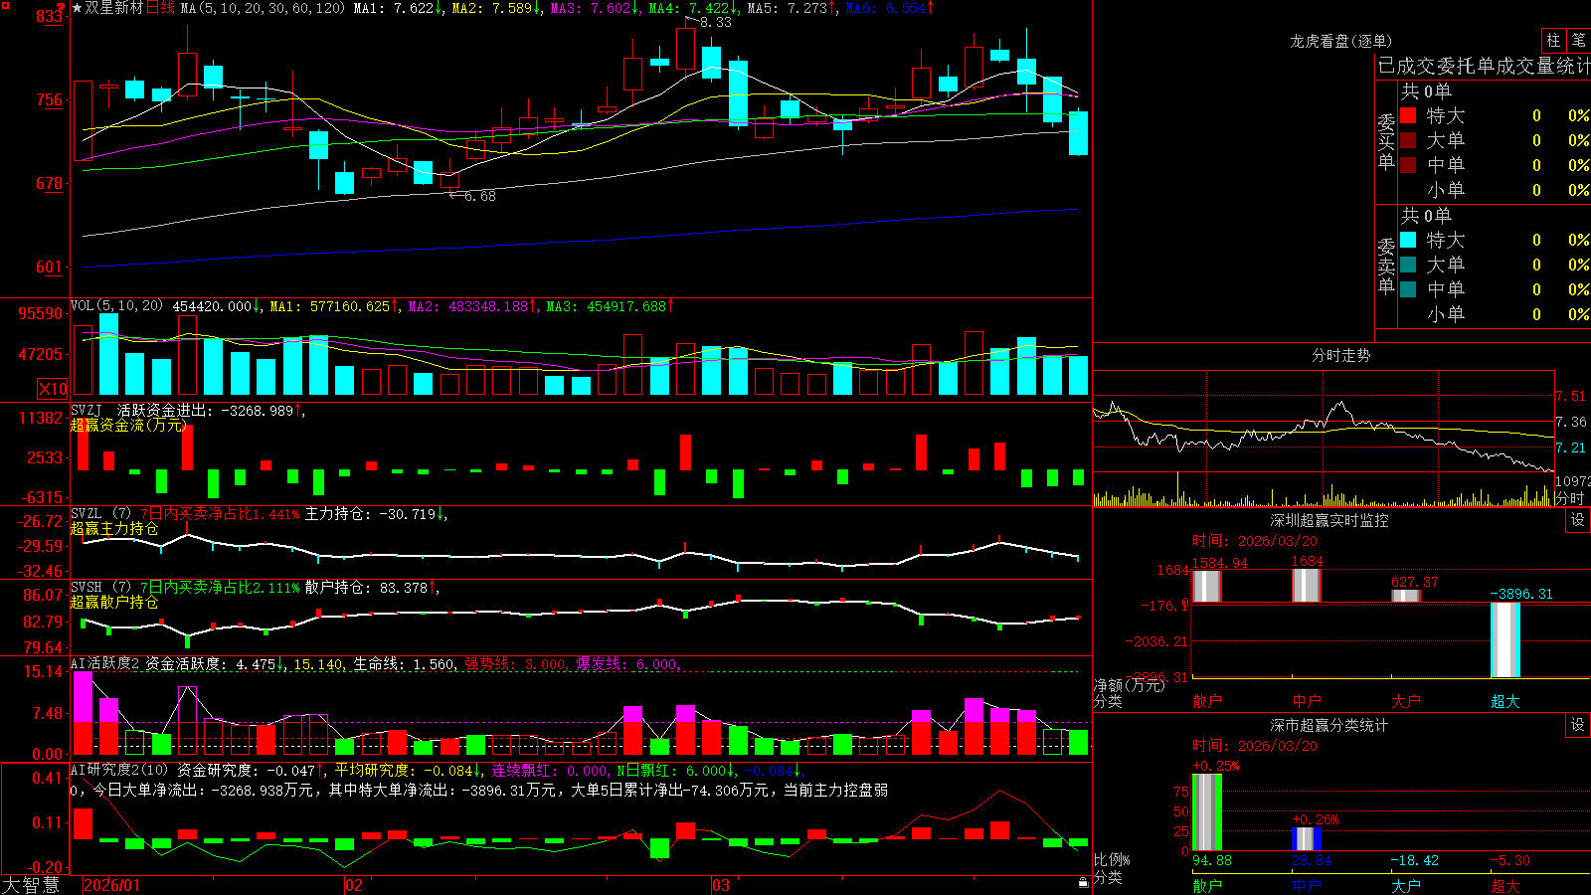Click the AI研究度2(10) indicator name
This screenshot has height=895, width=1591.
pos(119,770)
